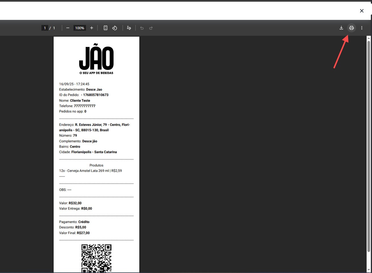Print the receipt

pyautogui.click(x=352, y=28)
